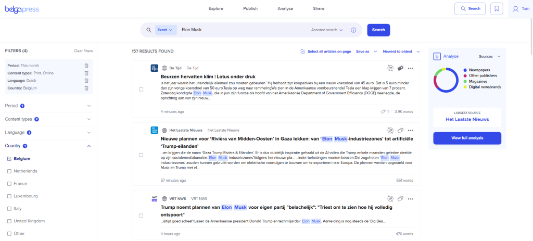
Task: Click the outlined Search button in header
Action: click(x=470, y=9)
